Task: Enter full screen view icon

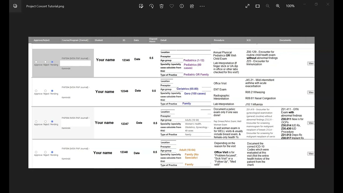Action: click(x=247, y=6)
